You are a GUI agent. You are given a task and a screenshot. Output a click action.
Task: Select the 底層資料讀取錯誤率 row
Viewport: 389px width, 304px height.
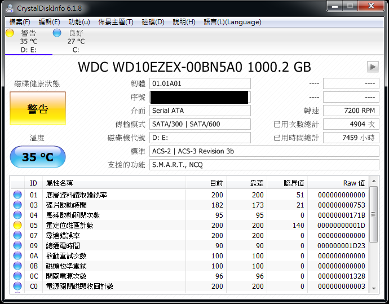pos(190,195)
